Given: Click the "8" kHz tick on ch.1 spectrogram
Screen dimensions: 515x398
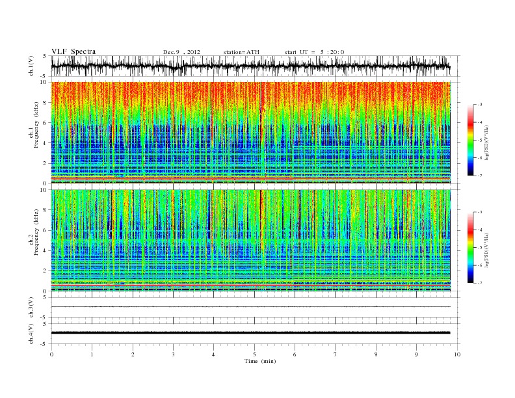Looking at the screenshot, I should click(x=45, y=103).
